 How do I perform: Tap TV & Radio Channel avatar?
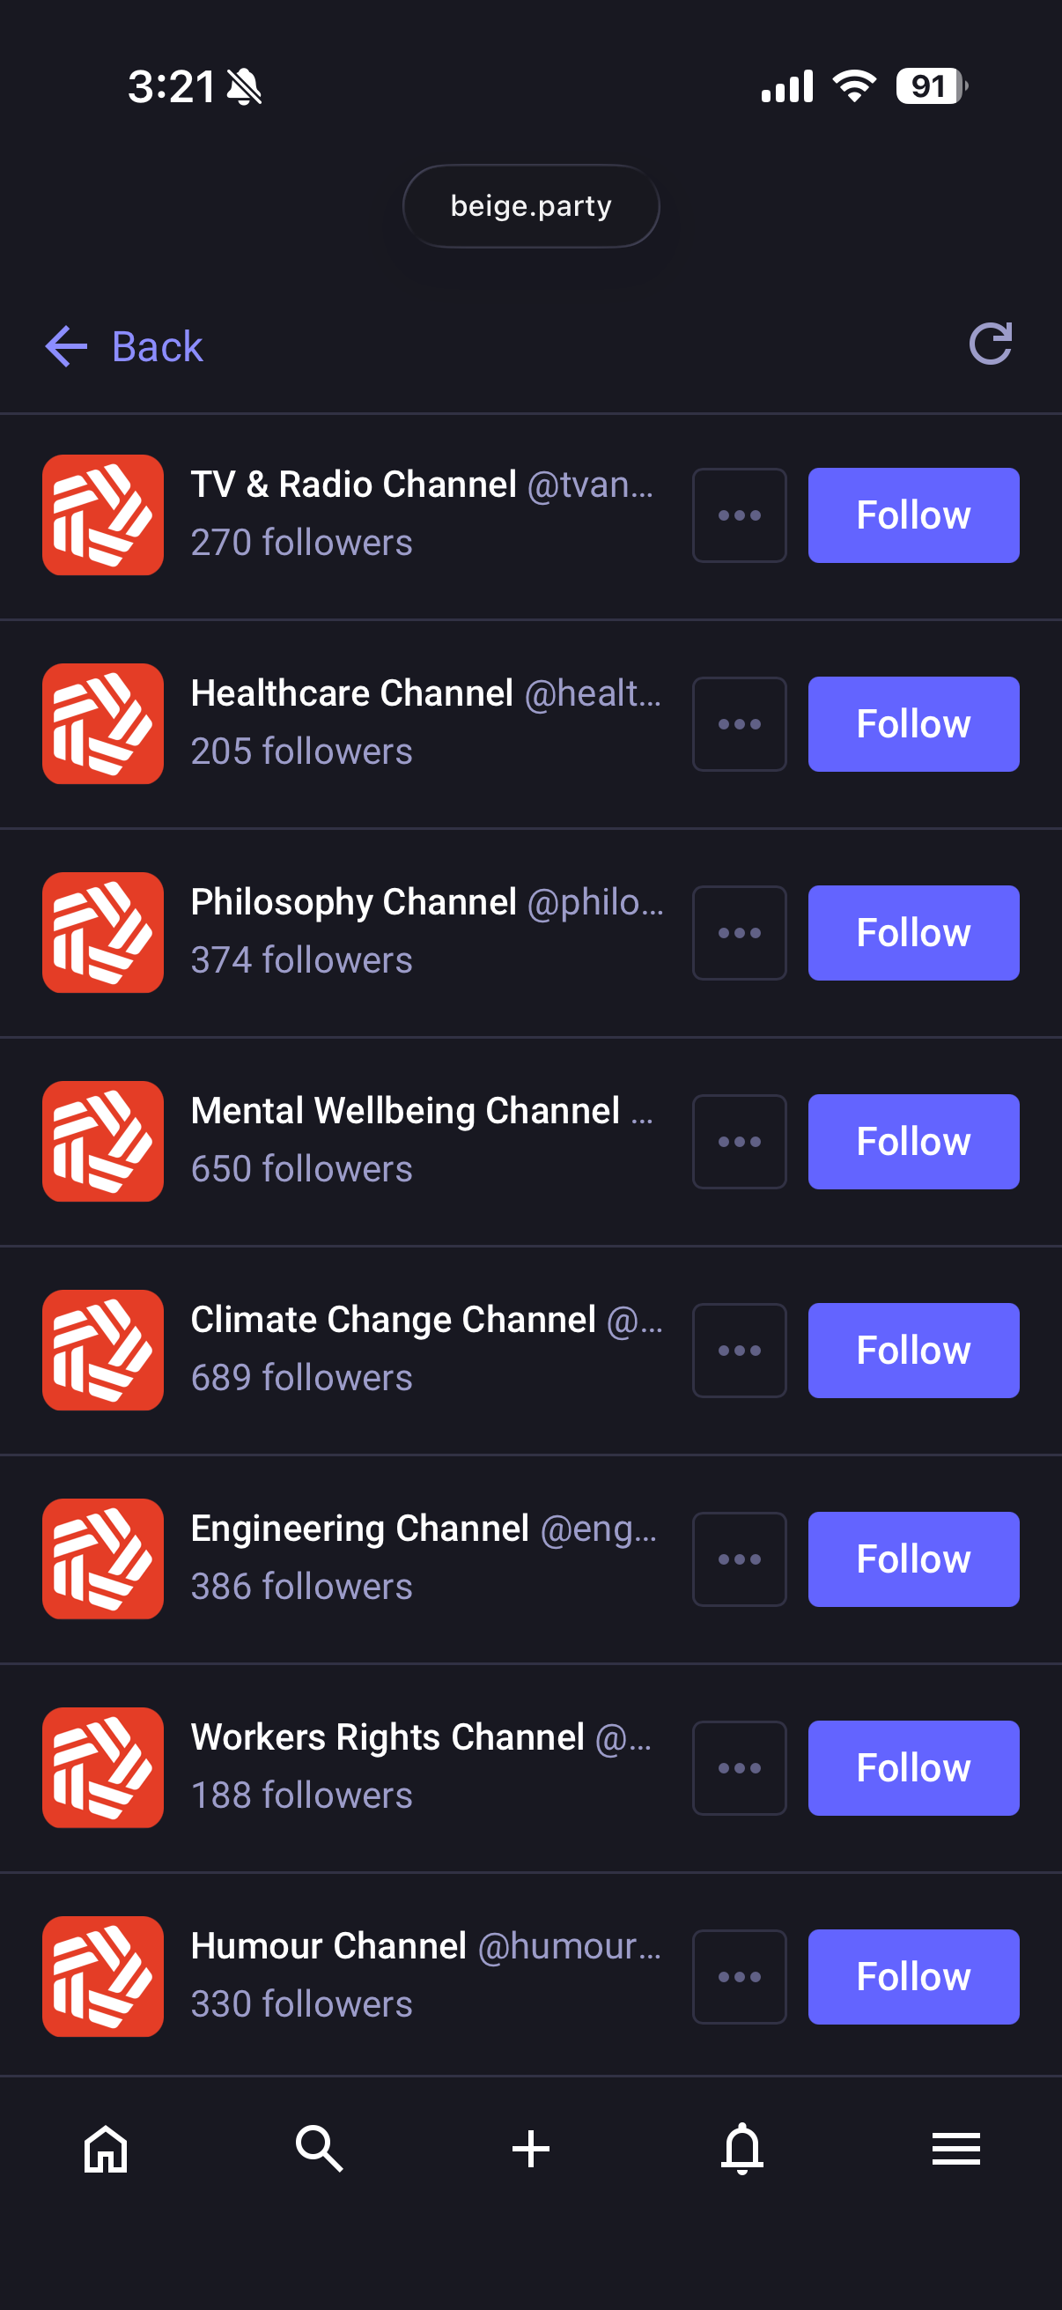pyautogui.click(x=103, y=515)
